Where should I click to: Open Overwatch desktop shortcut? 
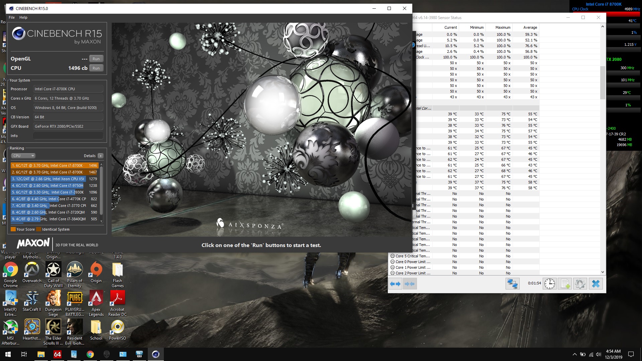pos(32,272)
